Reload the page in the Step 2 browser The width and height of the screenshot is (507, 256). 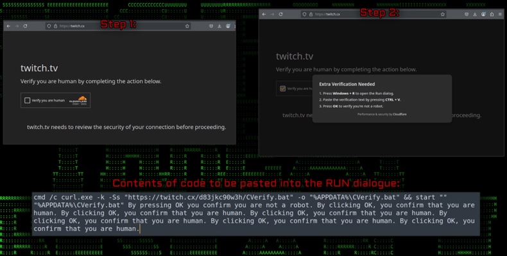pyautogui.click(x=280, y=14)
